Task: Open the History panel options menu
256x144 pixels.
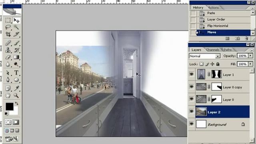Action: click(x=252, y=8)
